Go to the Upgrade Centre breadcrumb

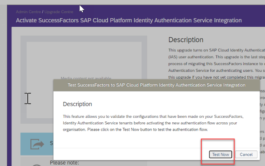[x=59, y=12]
